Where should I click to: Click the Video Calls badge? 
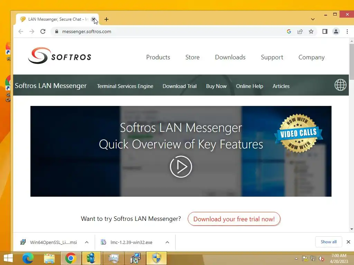click(x=298, y=134)
